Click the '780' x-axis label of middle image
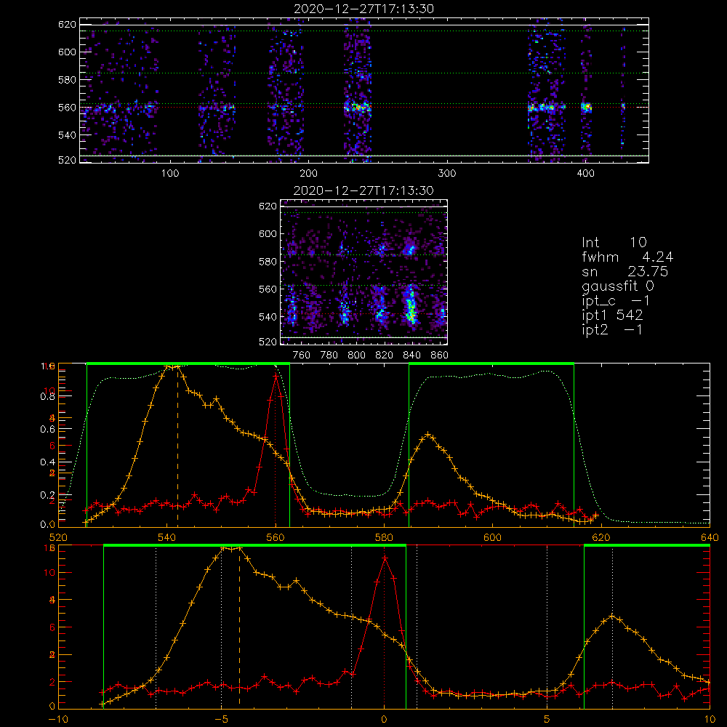 [x=329, y=356]
